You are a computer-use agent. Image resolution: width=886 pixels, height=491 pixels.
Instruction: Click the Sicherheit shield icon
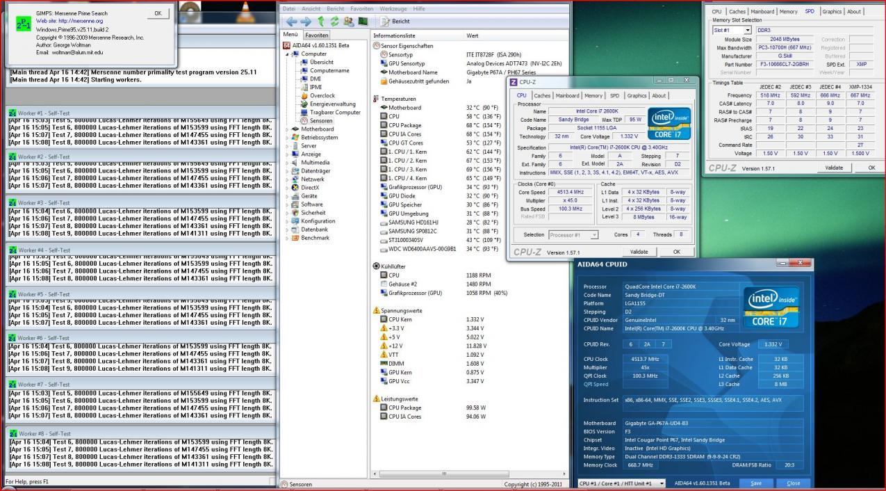pyautogui.click(x=295, y=212)
